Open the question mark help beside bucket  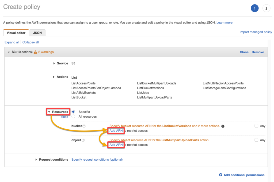[x=85, y=126]
